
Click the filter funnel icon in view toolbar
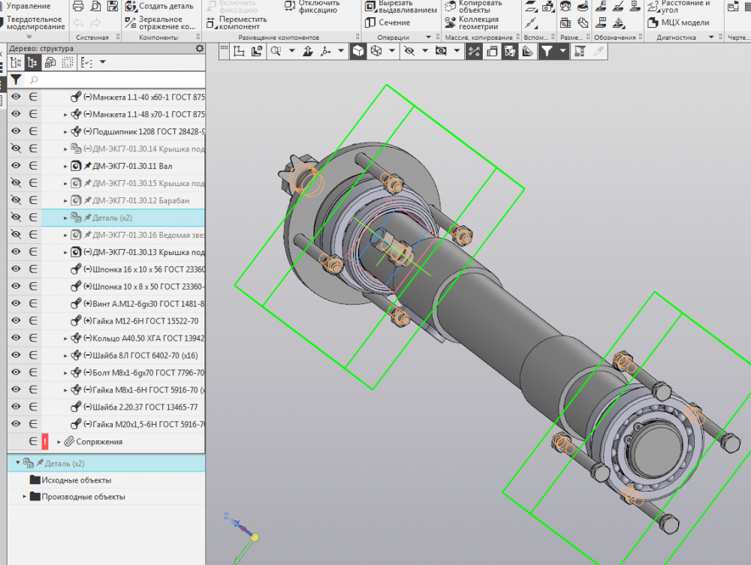pos(547,51)
